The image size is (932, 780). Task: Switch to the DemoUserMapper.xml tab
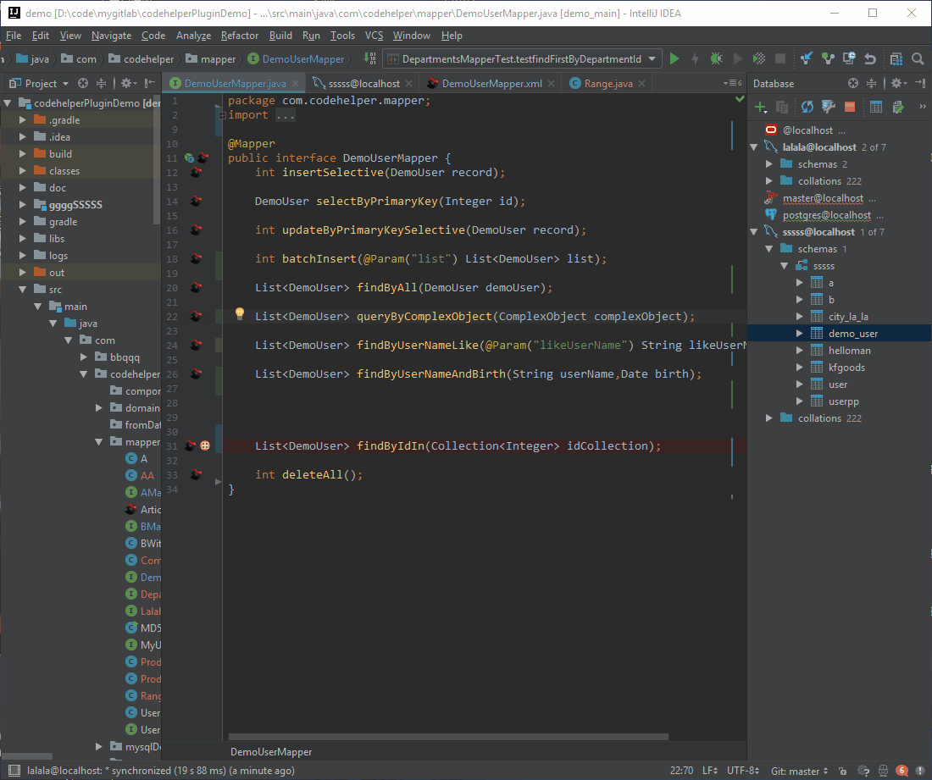pos(491,84)
